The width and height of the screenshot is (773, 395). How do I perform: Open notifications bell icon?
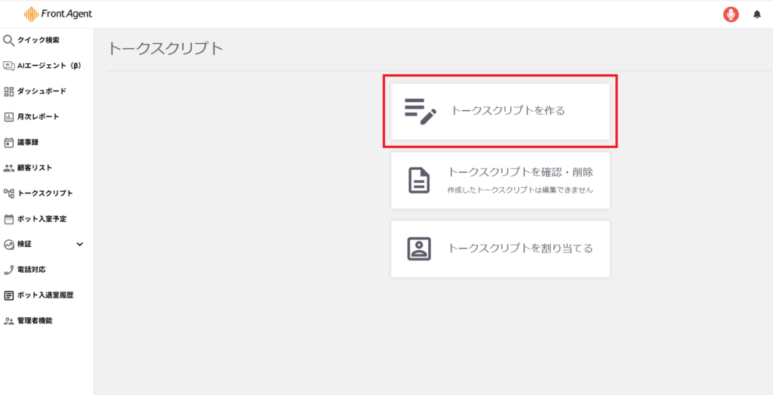click(x=757, y=14)
